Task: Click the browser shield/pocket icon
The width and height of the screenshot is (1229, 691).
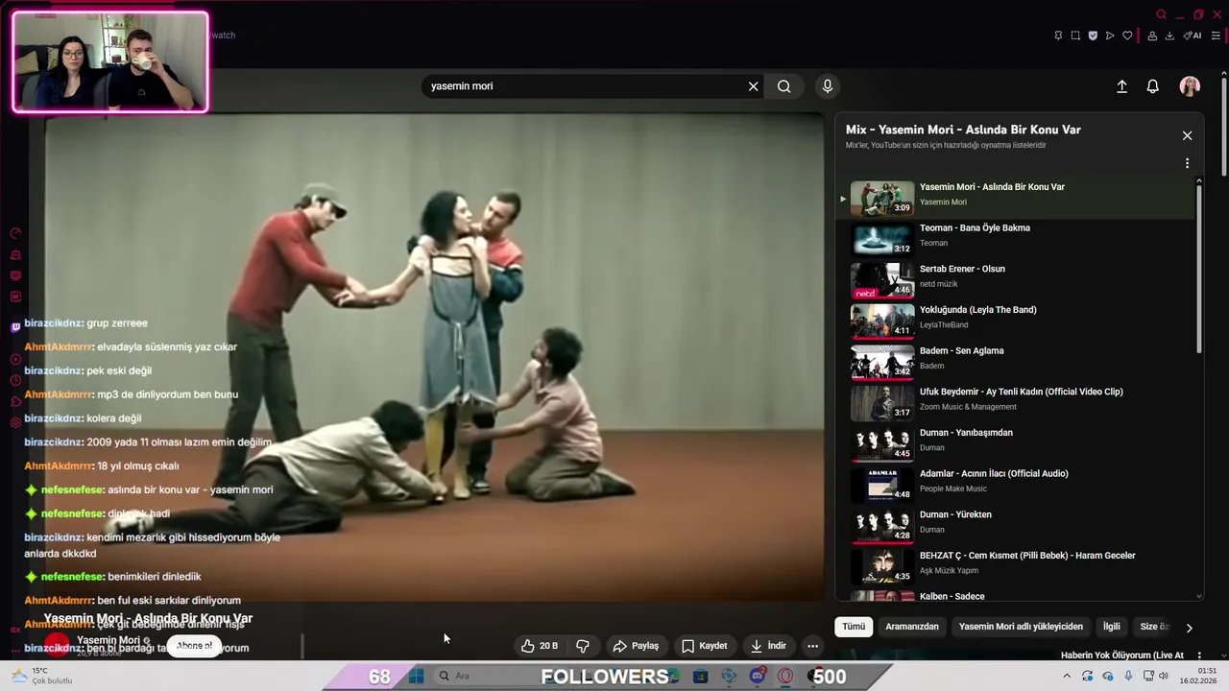Action: (1093, 36)
